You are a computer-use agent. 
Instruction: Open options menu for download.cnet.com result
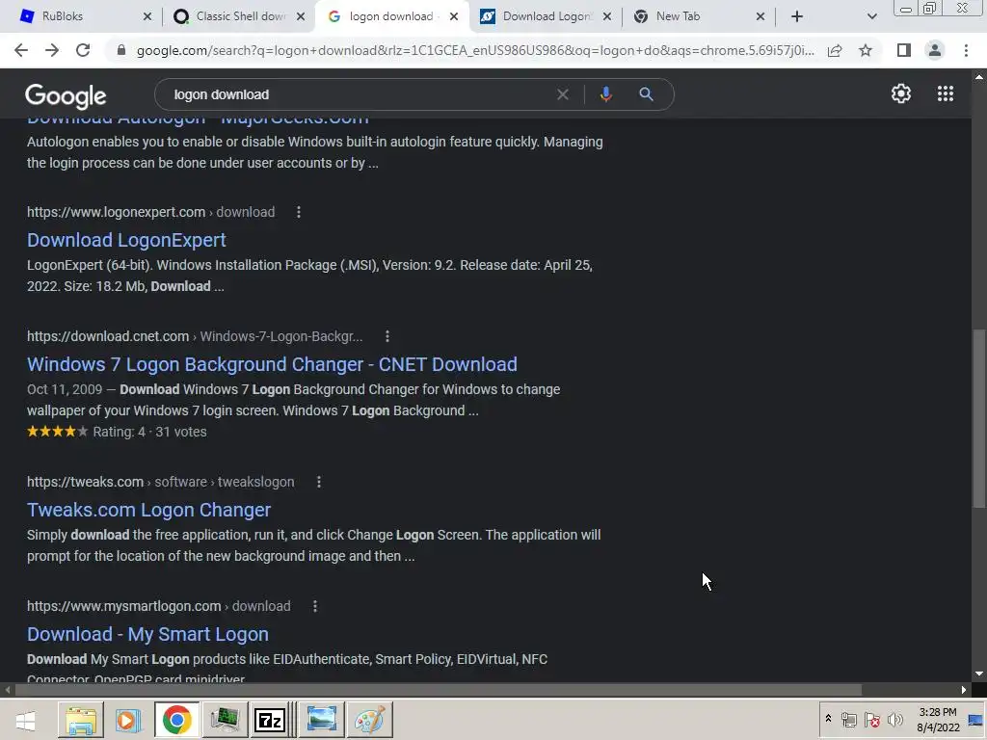point(387,336)
